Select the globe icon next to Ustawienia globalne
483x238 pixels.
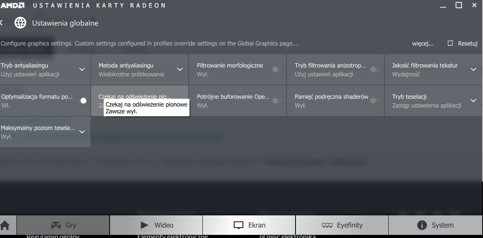[20, 23]
